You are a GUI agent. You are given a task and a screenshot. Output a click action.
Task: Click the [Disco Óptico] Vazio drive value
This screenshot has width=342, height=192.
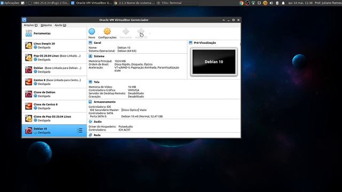pyautogui.click(x=134, y=110)
